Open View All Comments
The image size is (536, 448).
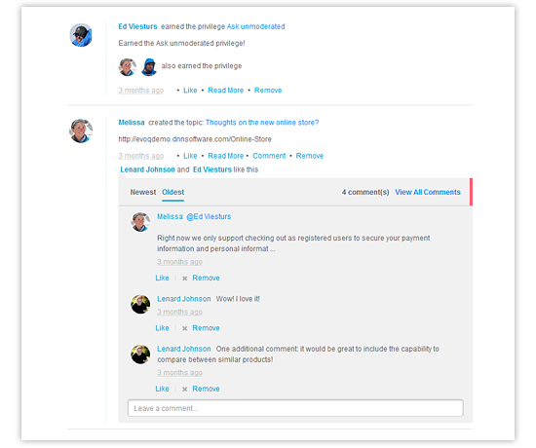tap(428, 192)
